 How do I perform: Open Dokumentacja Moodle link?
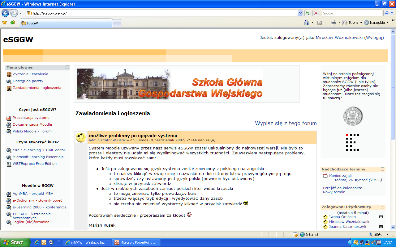[32, 124]
